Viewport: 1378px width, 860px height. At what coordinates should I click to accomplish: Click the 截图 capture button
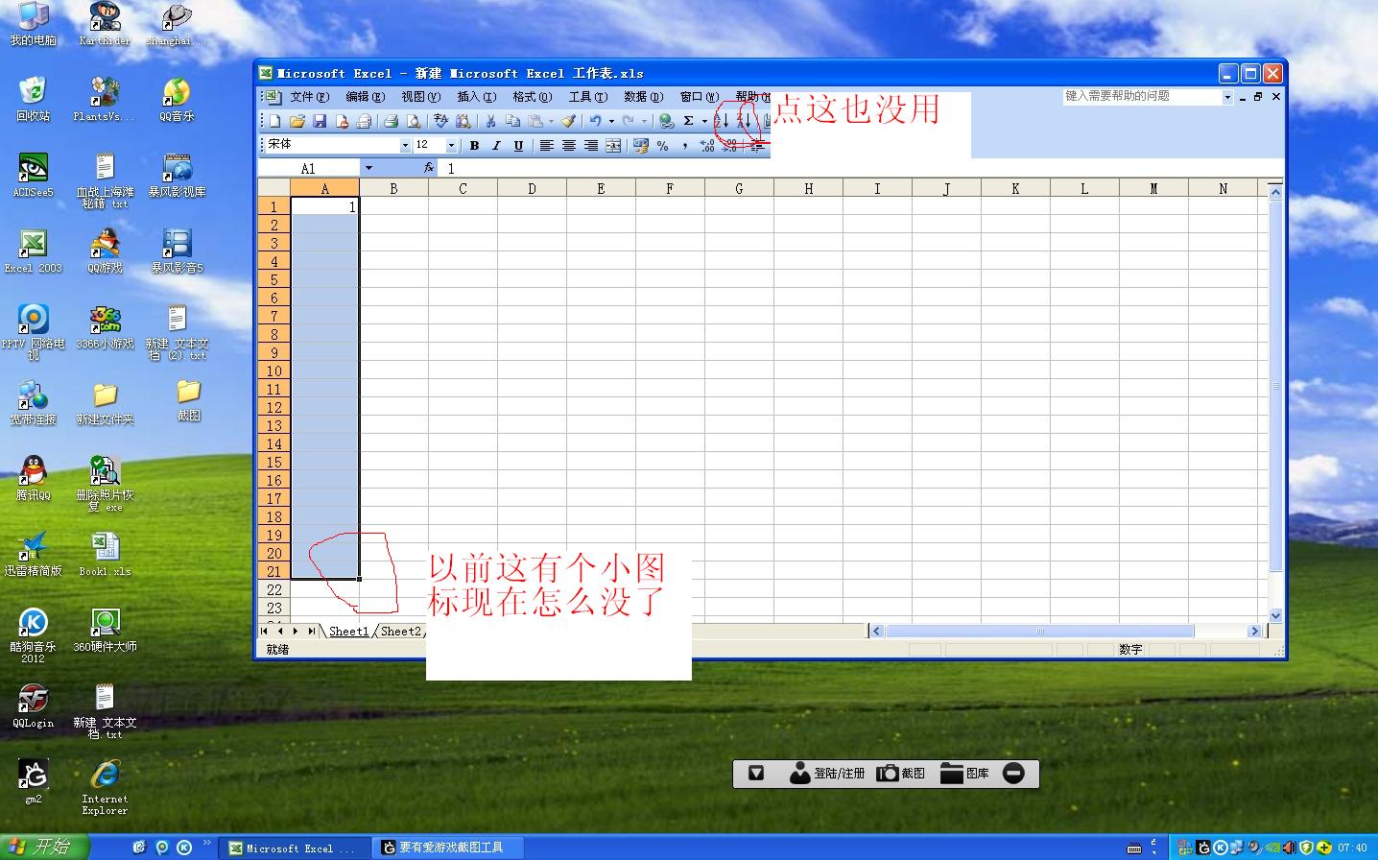pos(900,774)
